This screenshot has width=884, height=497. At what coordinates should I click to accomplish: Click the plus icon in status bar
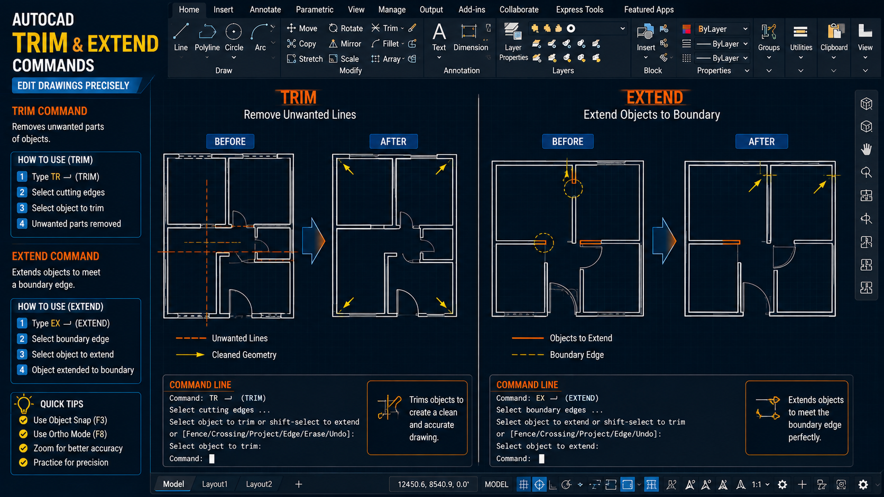[x=802, y=484]
